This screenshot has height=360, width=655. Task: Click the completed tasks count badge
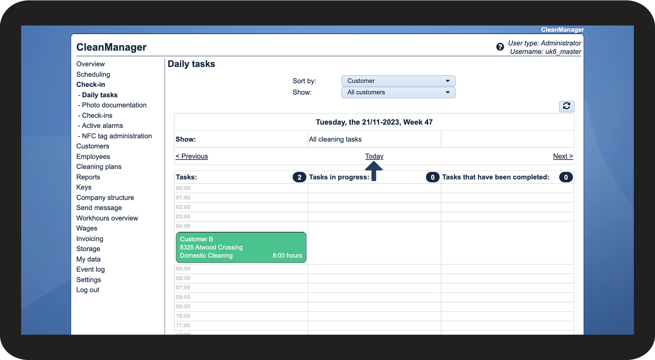[x=566, y=177]
